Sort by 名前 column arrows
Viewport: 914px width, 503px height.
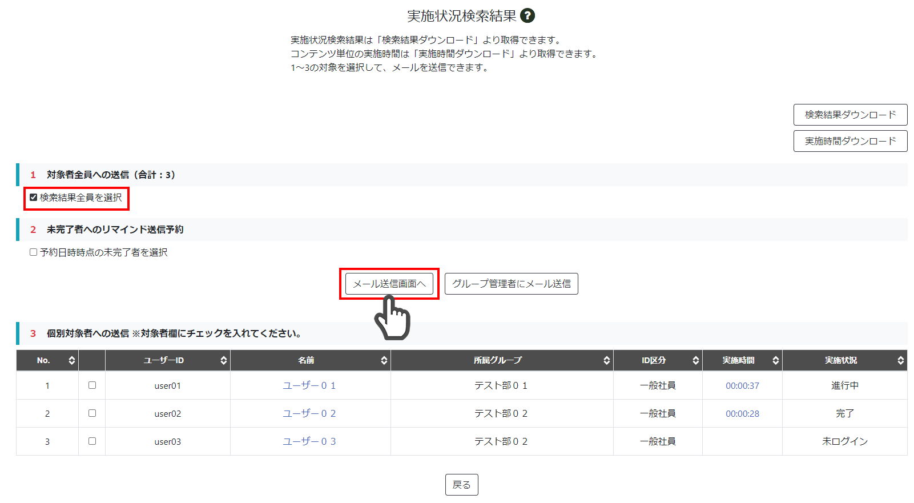coord(384,360)
